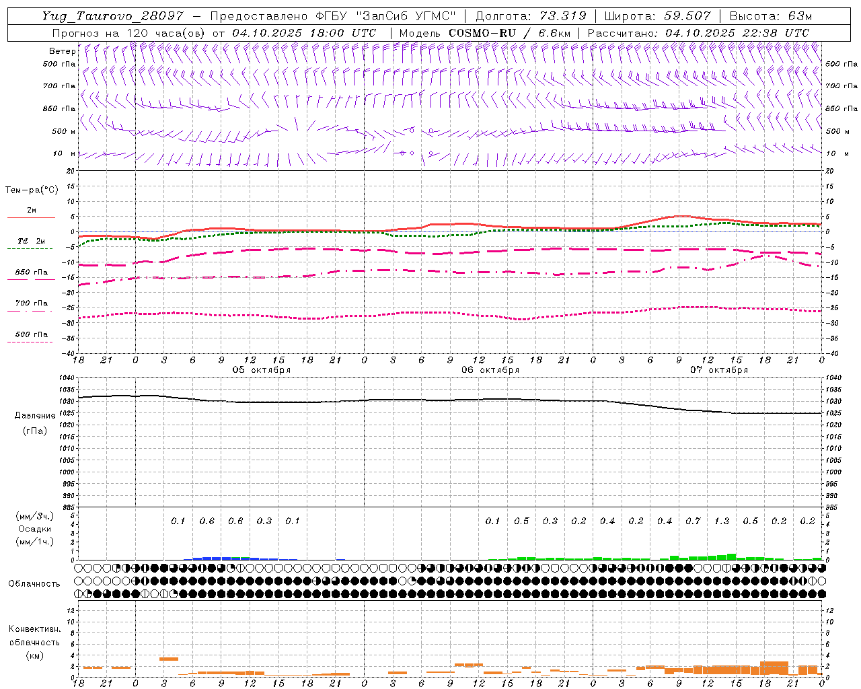The image size is (861, 689).
Task: Click the 0.7 precipitation value
Action: (x=693, y=521)
